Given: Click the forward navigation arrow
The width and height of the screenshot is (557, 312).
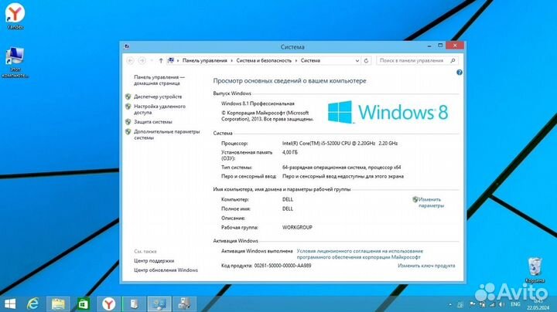Looking at the screenshot, I should click(142, 61).
